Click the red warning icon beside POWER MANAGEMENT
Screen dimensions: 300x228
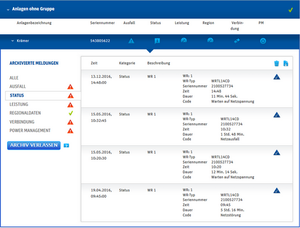click(x=70, y=131)
